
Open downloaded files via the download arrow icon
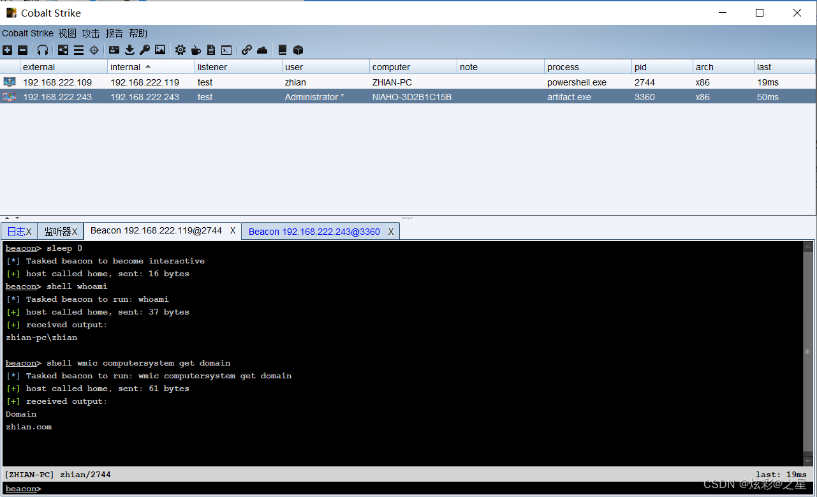[129, 50]
